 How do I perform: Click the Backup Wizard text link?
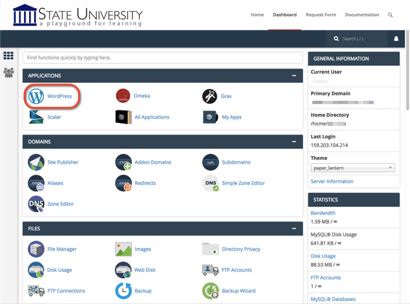click(x=239, y=291)
